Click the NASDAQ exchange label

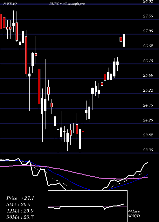point(10,4)
